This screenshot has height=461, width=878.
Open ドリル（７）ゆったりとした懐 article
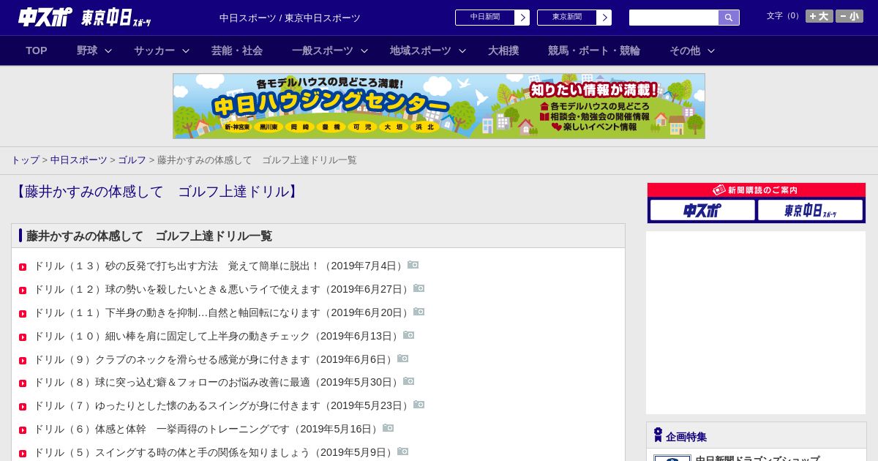point(222,405)
